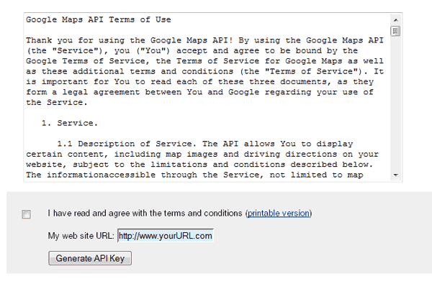Click the scrollbar down arrow in terms box
This screenshot has height=284, width=432.
tap(395, 175)
